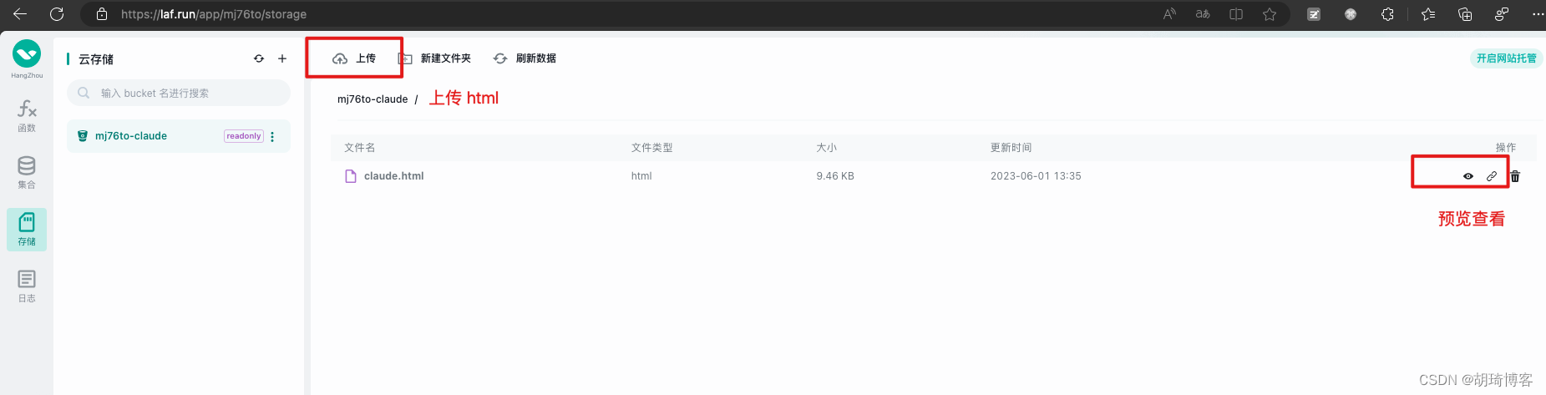Click the readonly tag on bucket
1546x395 pixels.
coord(244,136)
